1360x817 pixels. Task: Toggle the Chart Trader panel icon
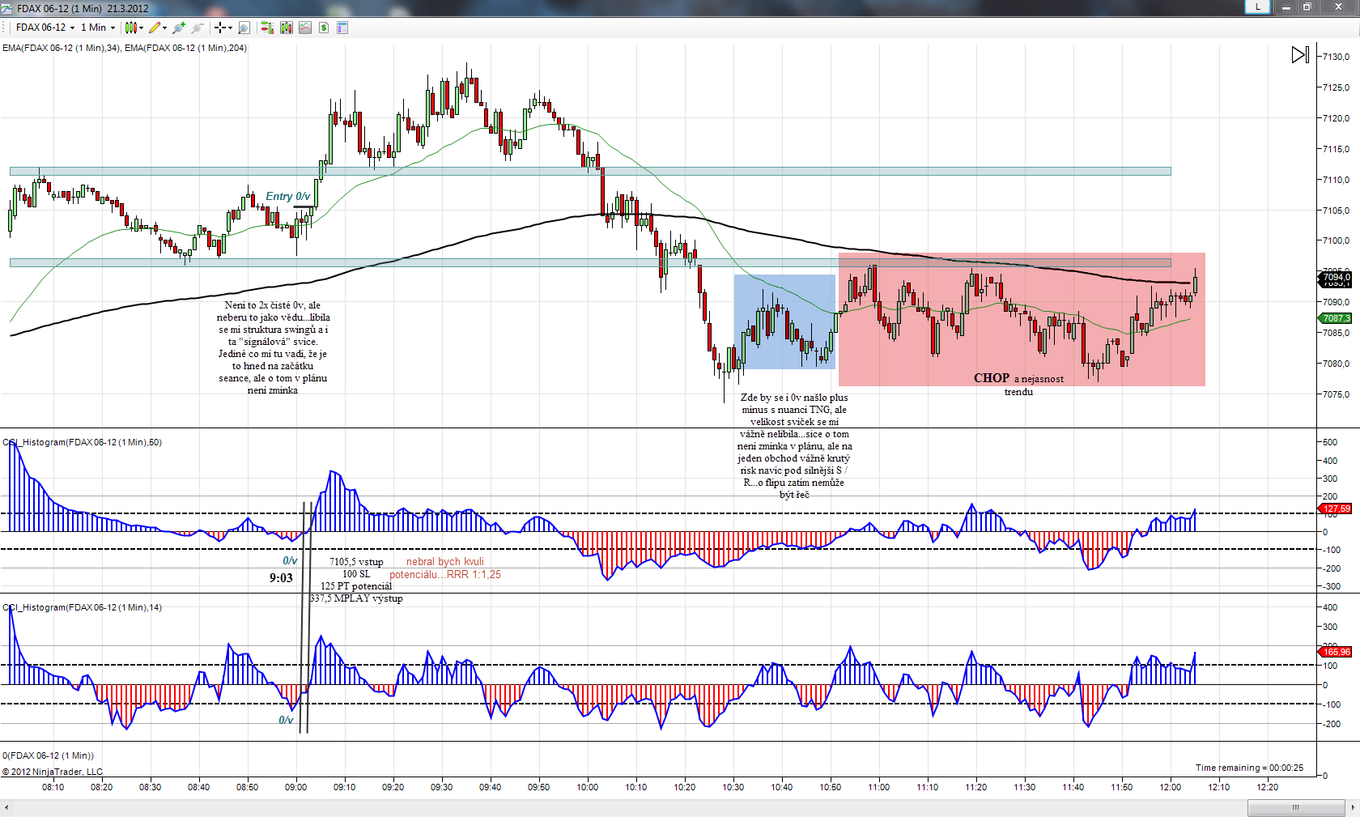click(x=267, y=28)
